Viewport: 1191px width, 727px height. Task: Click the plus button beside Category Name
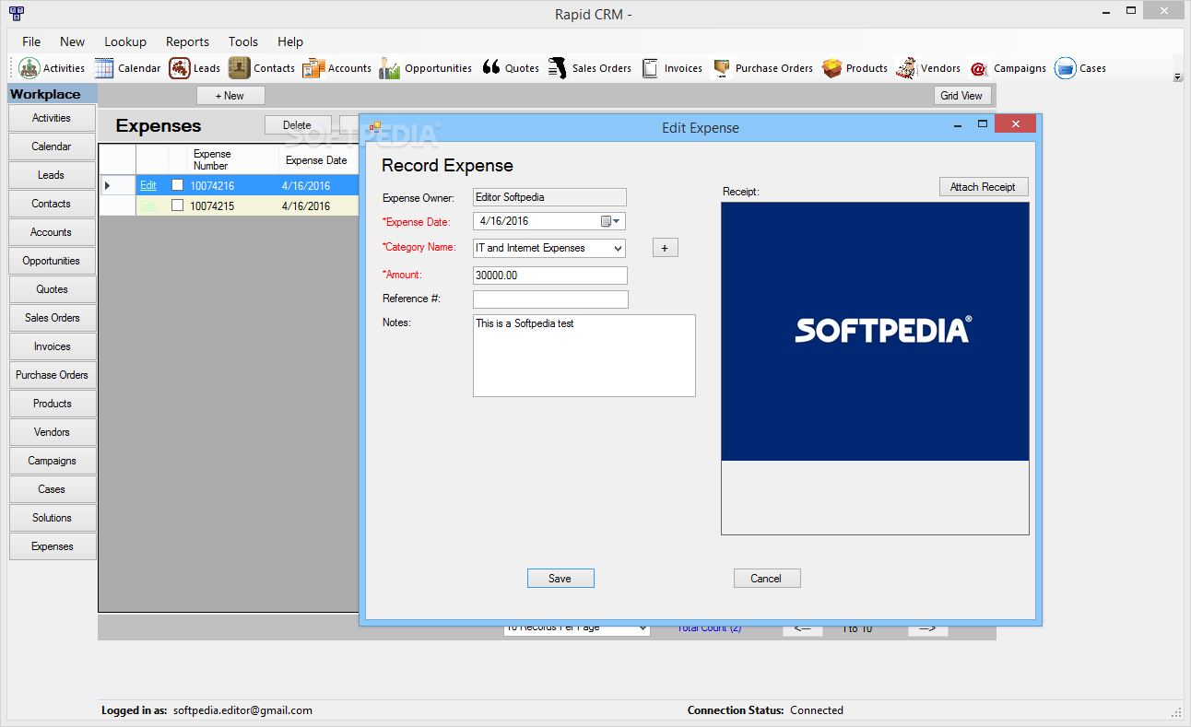pyautogui.click(x=665, y=248)
